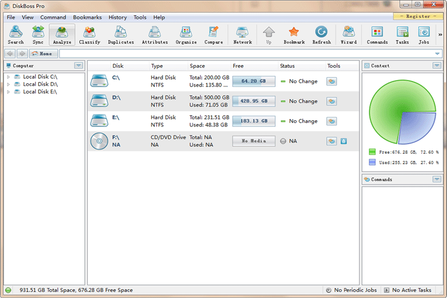This screenshot has height=298, width=447.
Task: Open the Tools menu
Action: pos(140,17)
